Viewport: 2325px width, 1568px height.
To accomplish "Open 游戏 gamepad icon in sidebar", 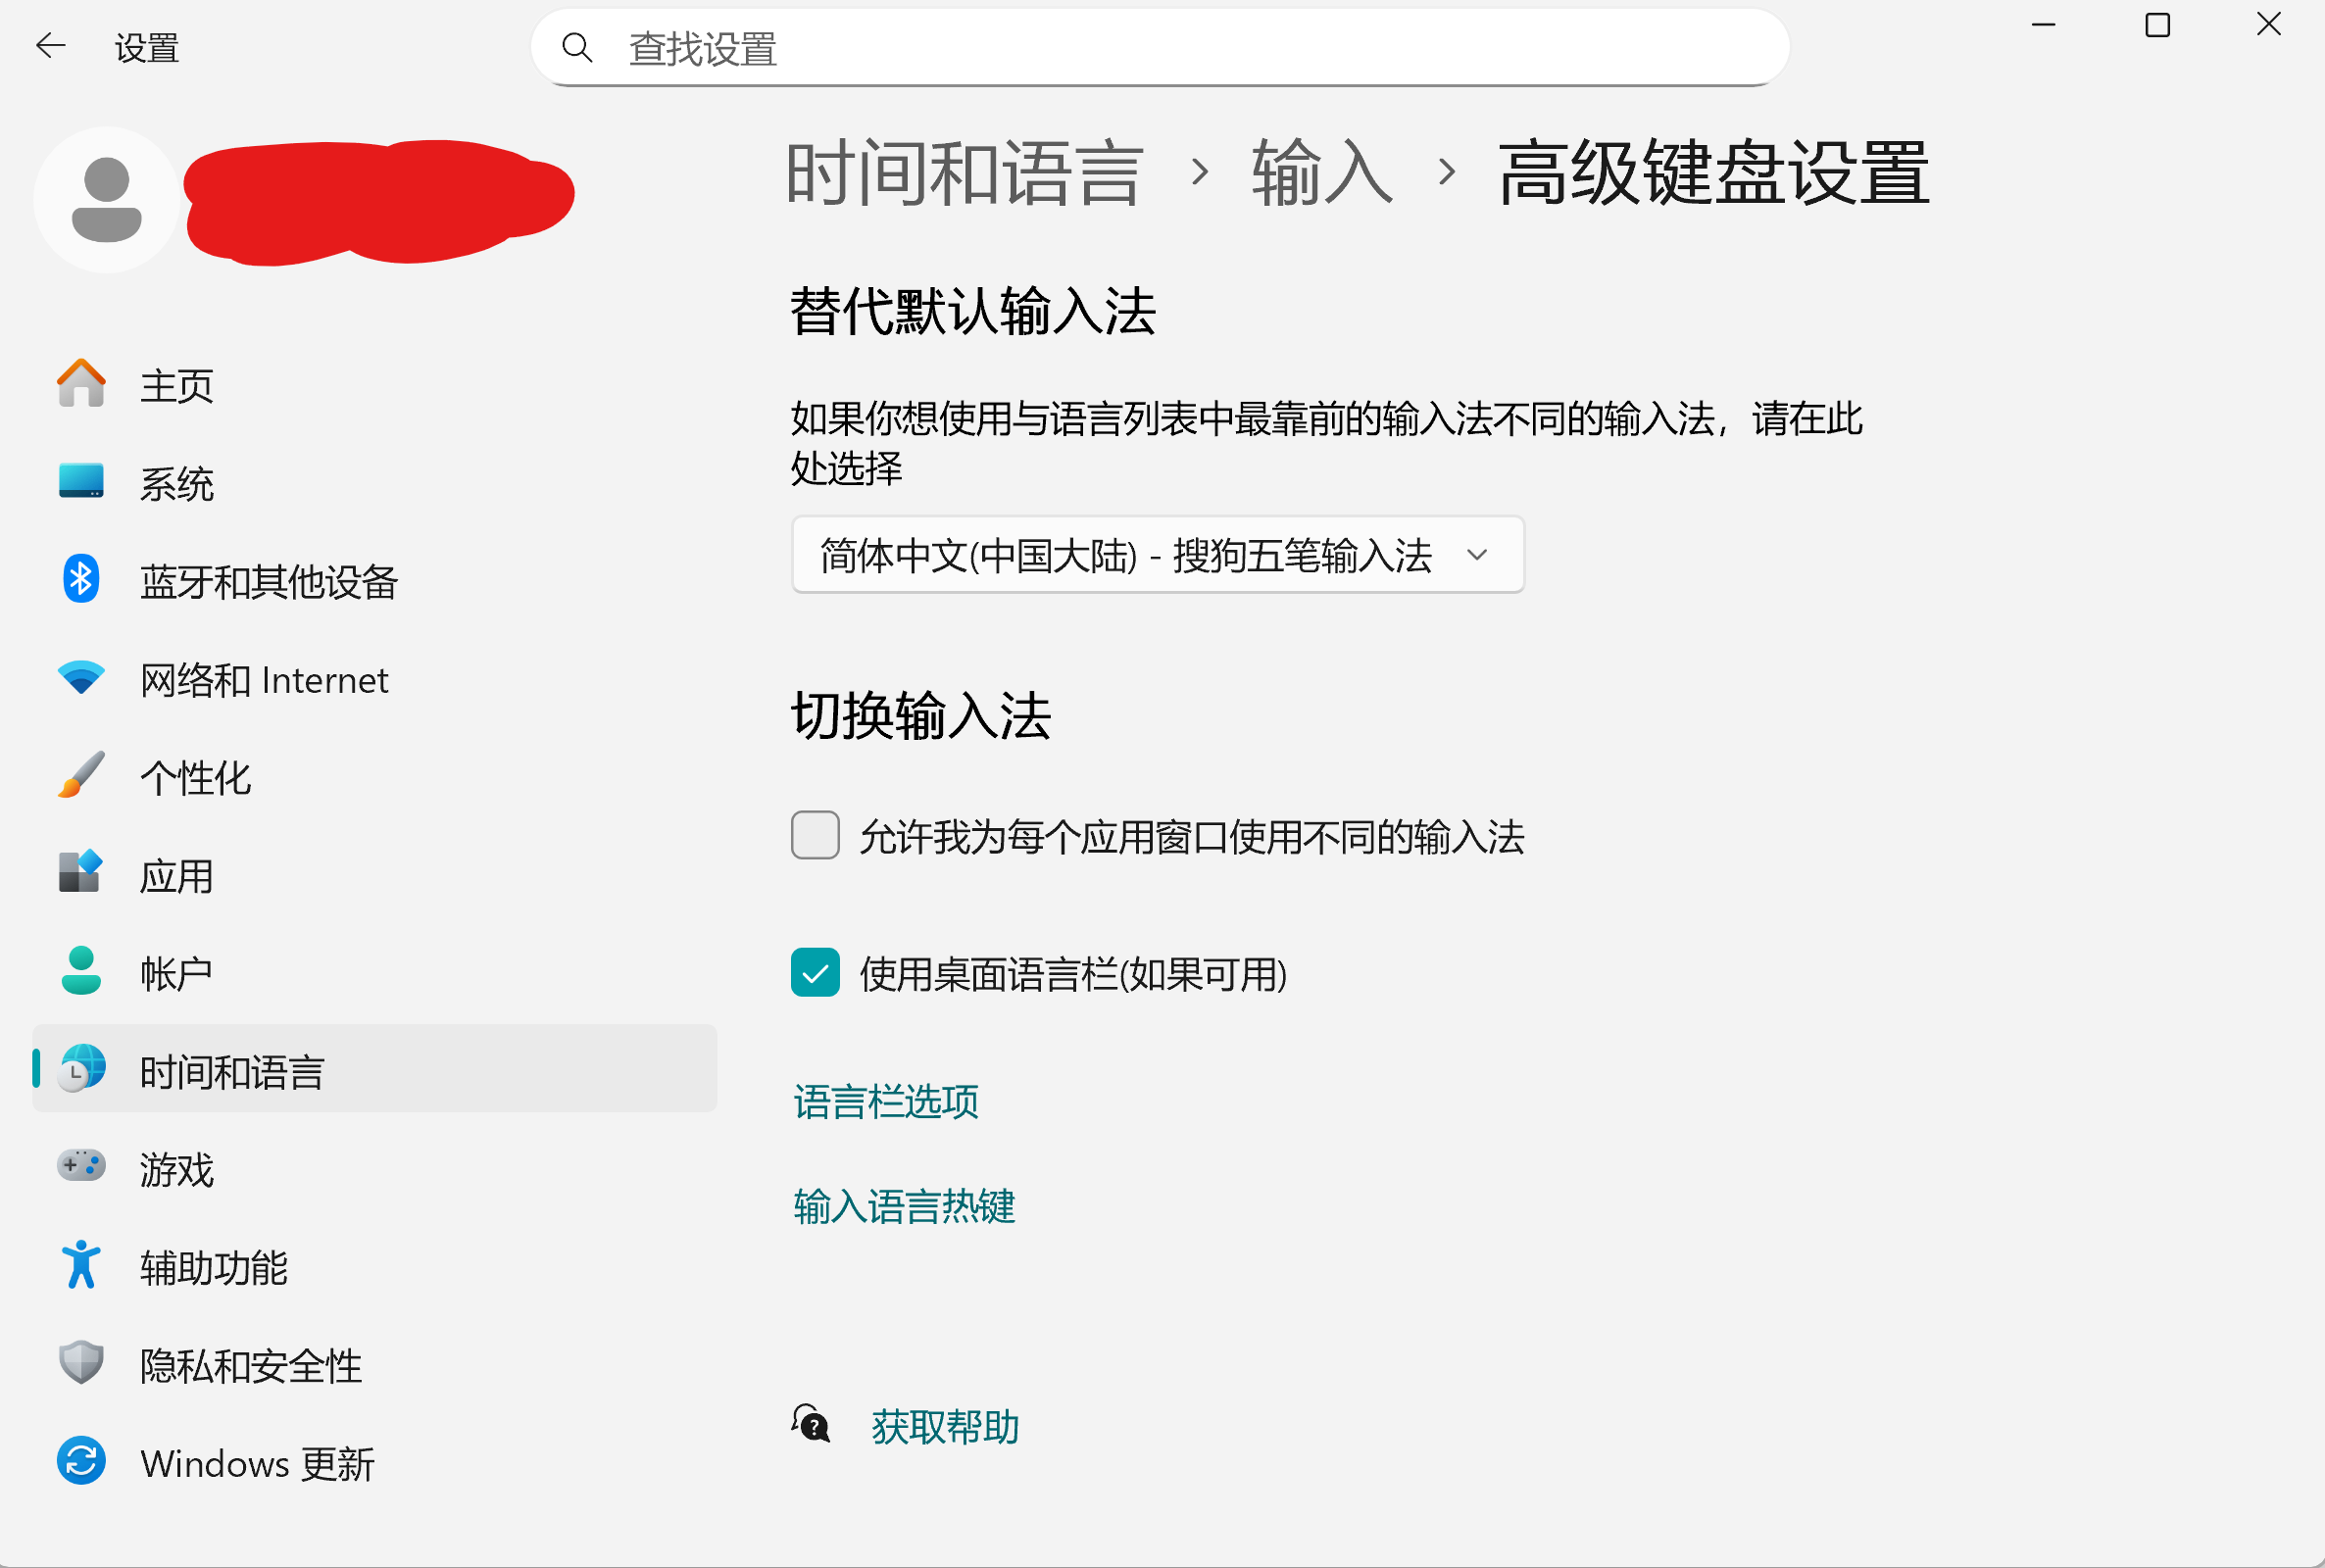I will click(x=81, y=1167).
